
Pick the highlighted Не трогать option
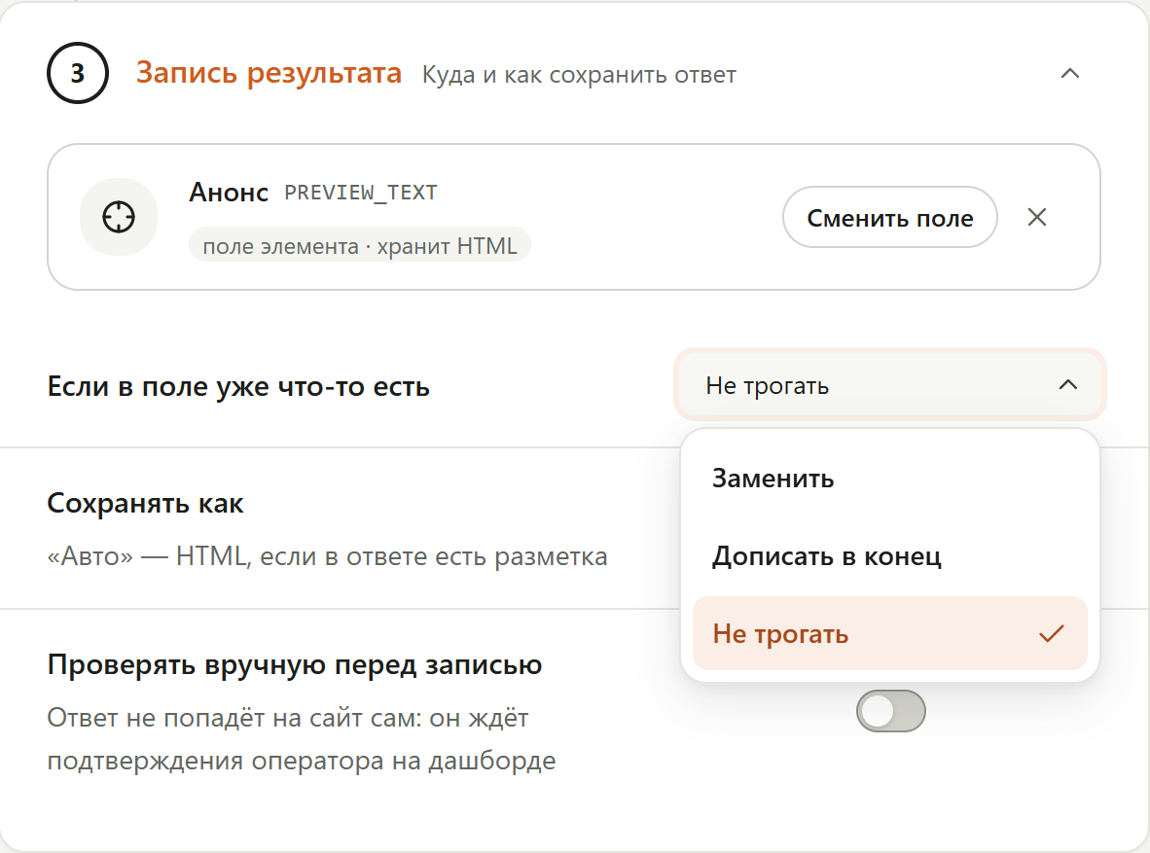coord(889,634)
